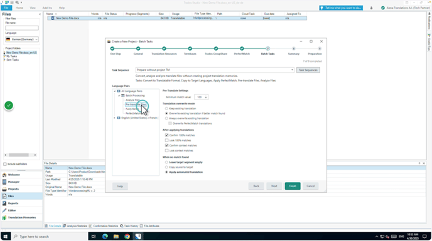The height and width of the screenshot is (241, 432).
Task: Enable Lock 100% matches checkbox
Action: (x=166, y=140)
